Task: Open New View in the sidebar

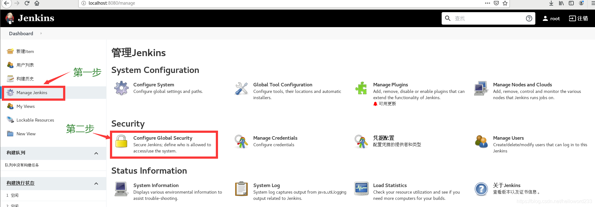Action: [26, 134]
